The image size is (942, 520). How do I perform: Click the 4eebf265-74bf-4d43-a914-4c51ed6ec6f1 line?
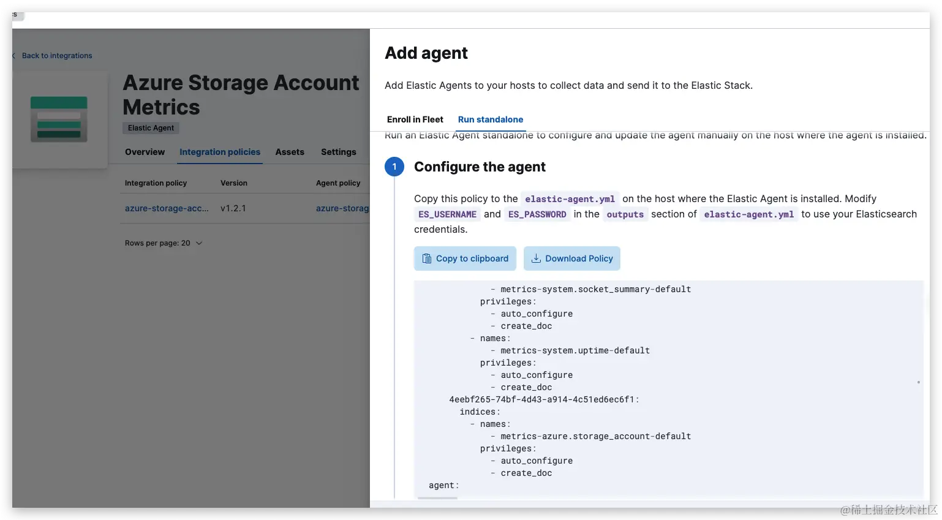544,399
